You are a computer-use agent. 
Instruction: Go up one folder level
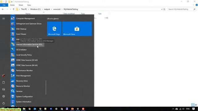tap(13, 9)
